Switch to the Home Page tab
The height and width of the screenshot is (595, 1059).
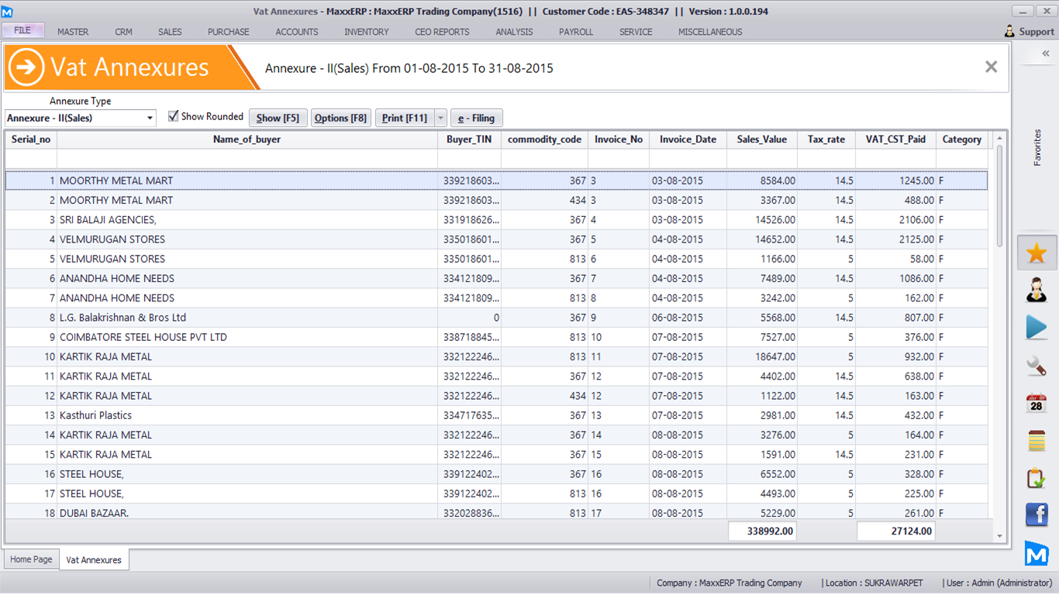pos(32,559)
